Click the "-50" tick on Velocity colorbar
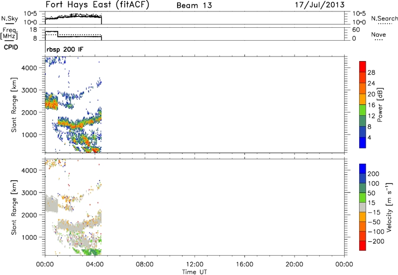 [x=374, y=222]
